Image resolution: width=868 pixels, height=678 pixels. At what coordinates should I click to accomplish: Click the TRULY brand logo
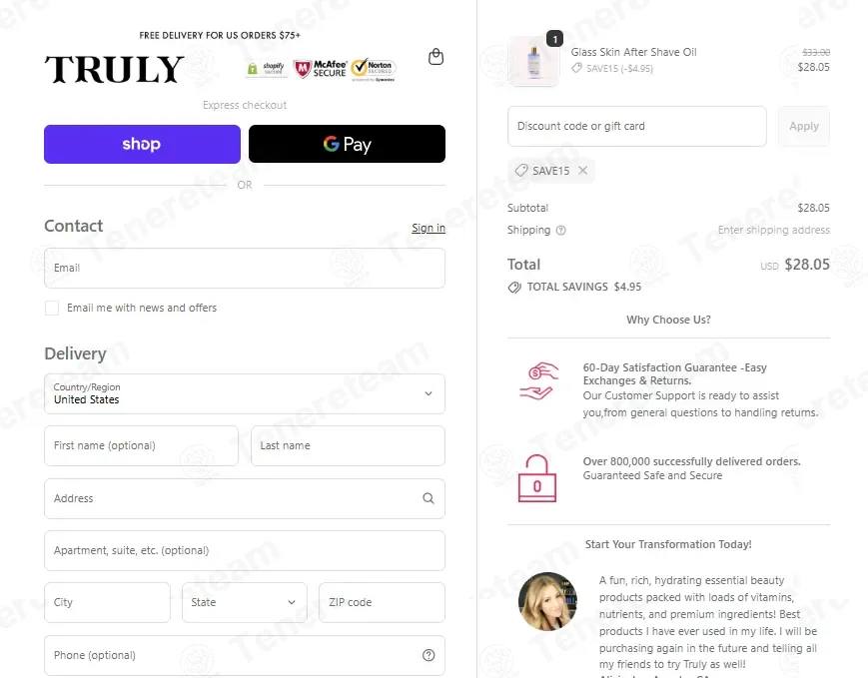point(114,69)
